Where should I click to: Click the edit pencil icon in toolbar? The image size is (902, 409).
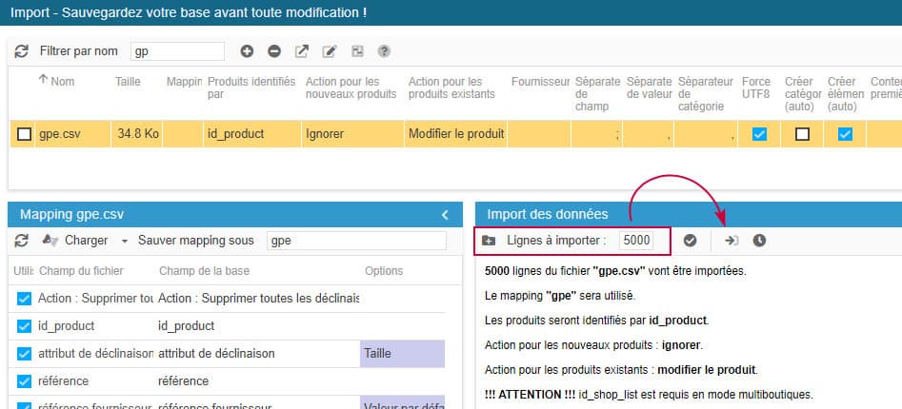(330, 51)
